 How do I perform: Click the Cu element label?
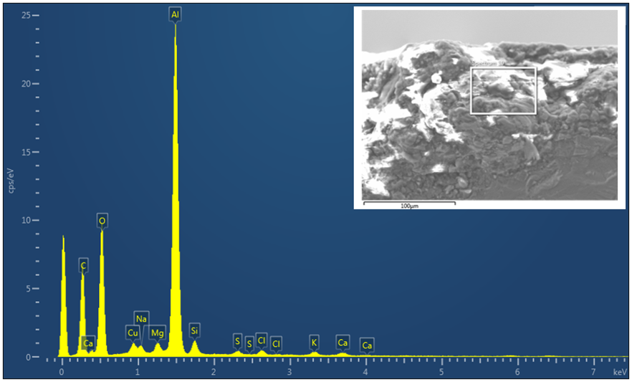[x=133, y=333]
